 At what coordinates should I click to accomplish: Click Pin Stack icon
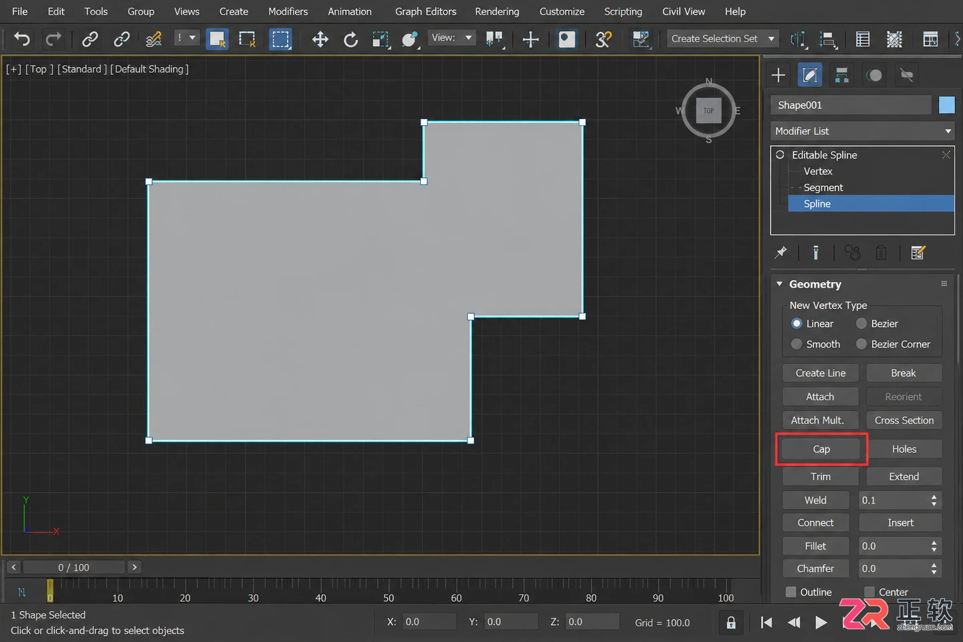coord(780,253)
